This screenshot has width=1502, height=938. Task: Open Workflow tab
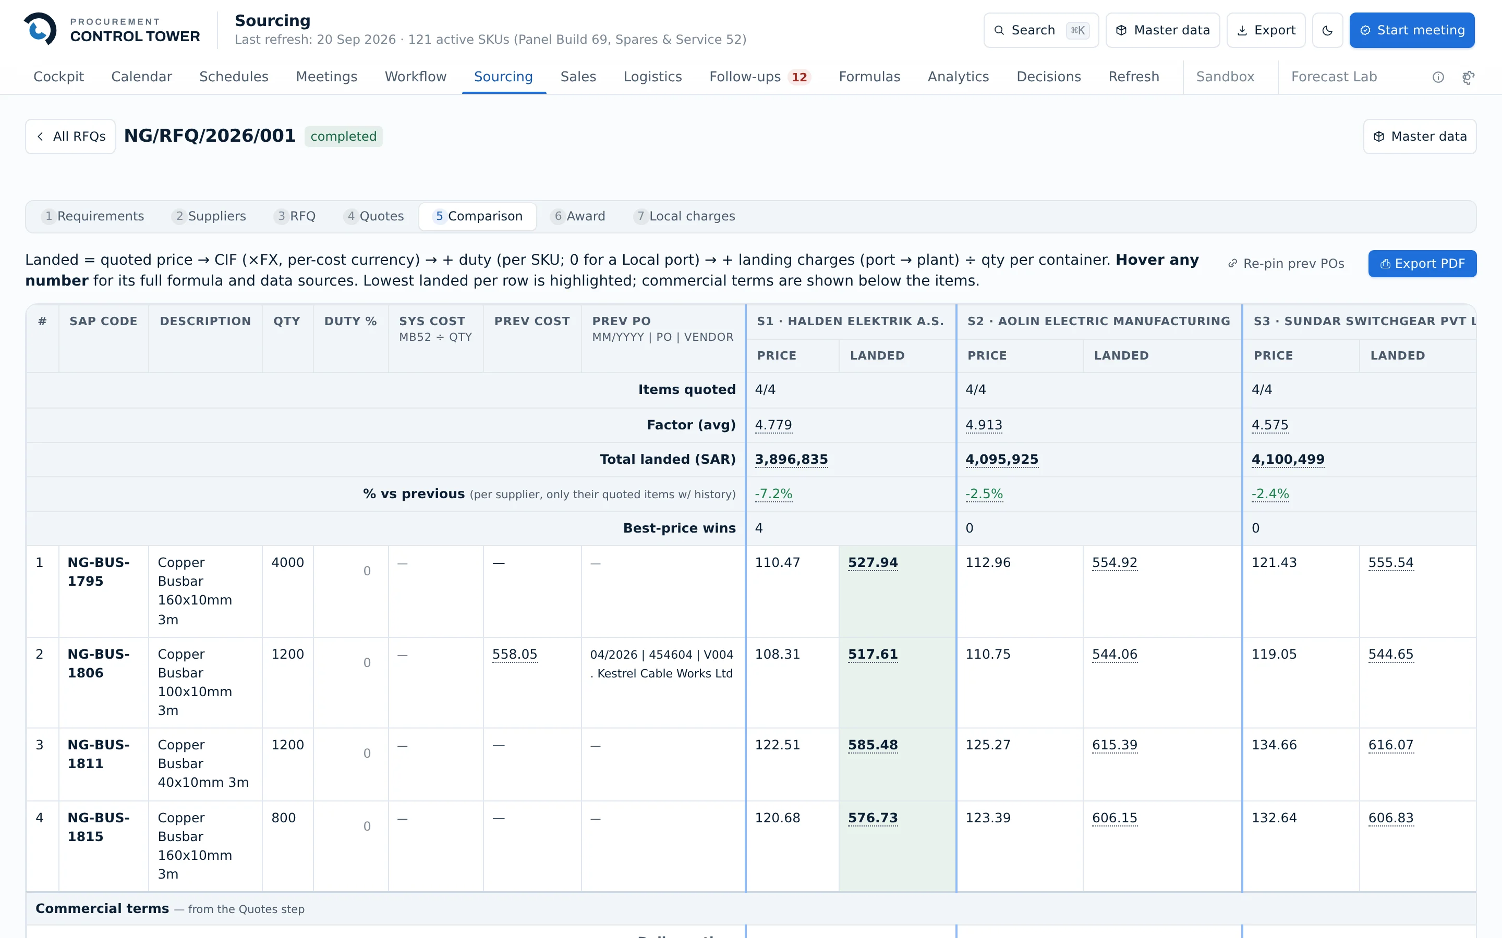[415, 77]
